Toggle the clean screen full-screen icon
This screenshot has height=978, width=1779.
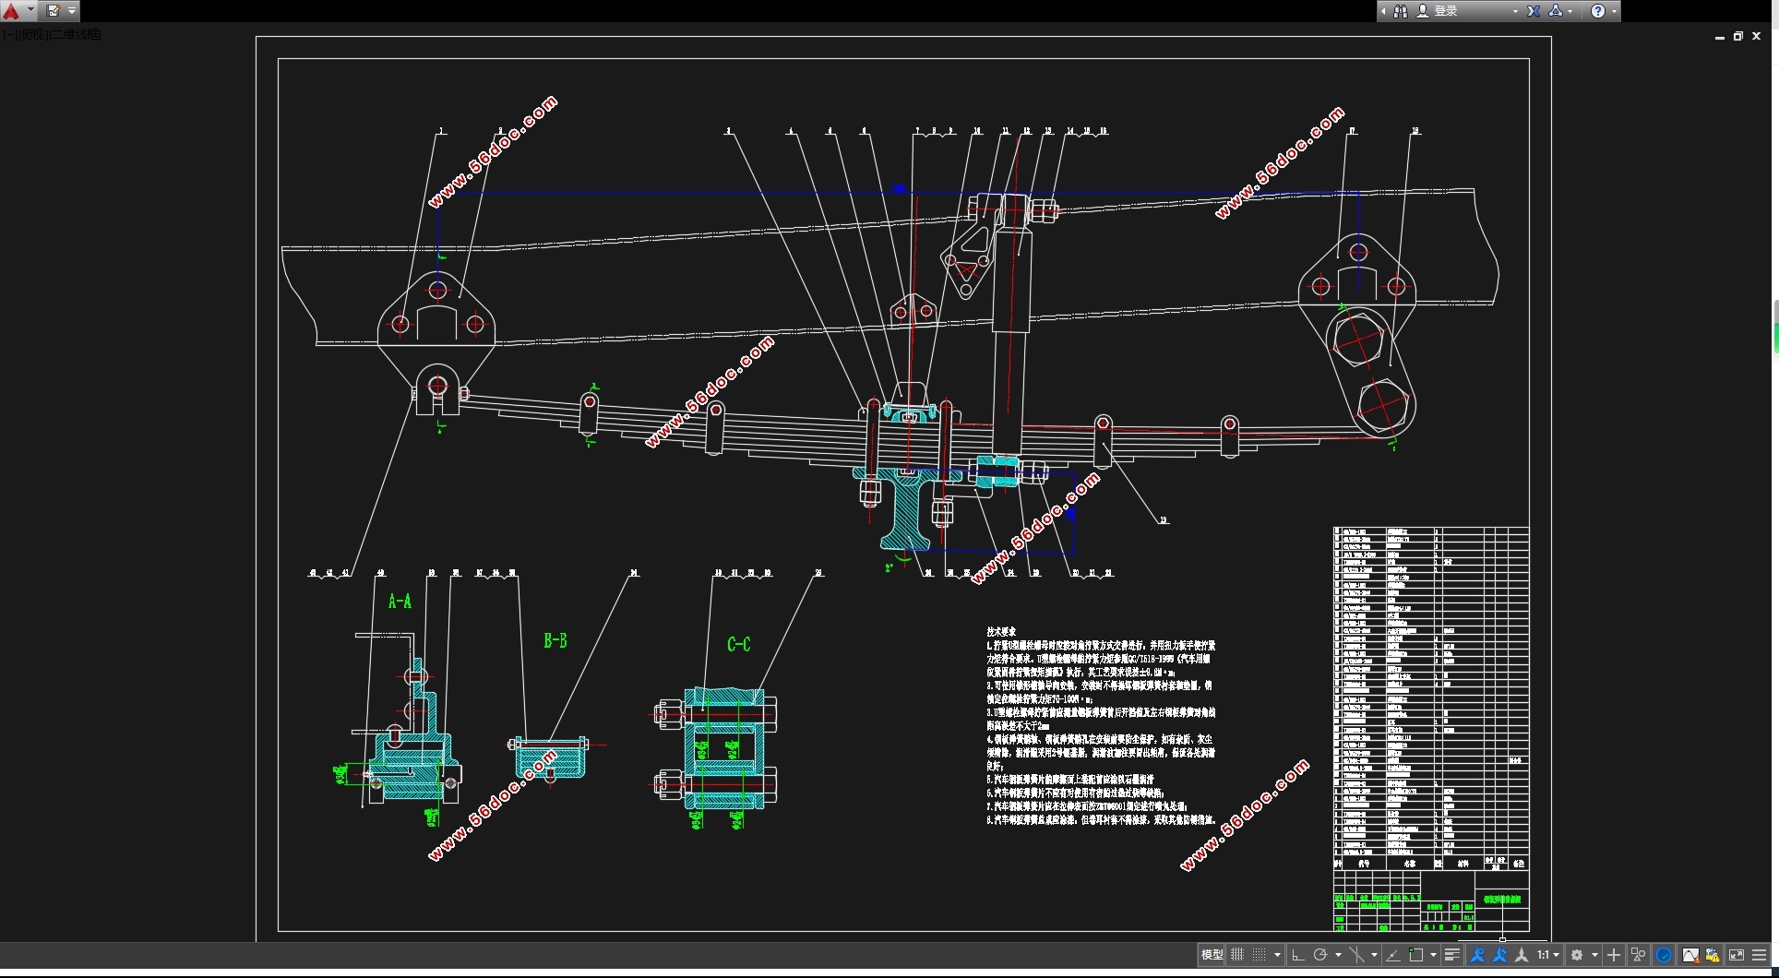click(x=1736, y=955)
